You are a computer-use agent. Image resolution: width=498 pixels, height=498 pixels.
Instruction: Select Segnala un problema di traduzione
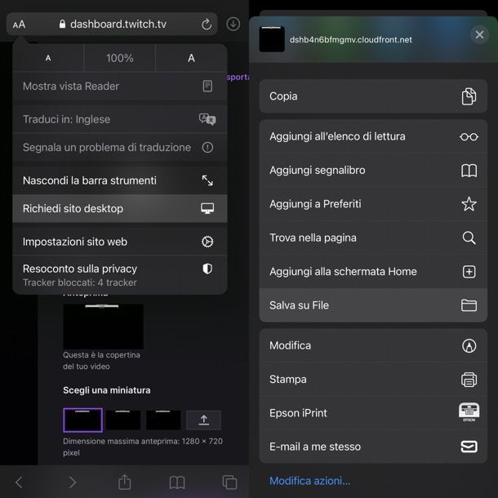tap(120, 148)
